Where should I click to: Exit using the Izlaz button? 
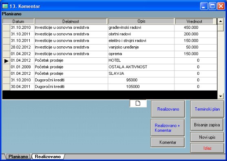[207, 148]
